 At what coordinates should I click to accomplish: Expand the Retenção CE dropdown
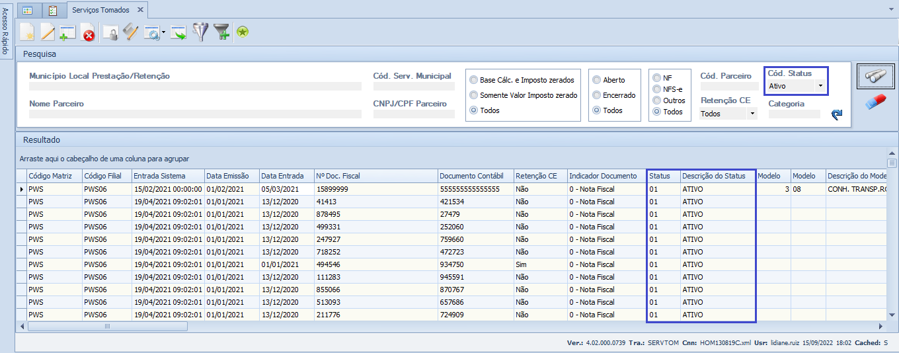click(752, 114)
